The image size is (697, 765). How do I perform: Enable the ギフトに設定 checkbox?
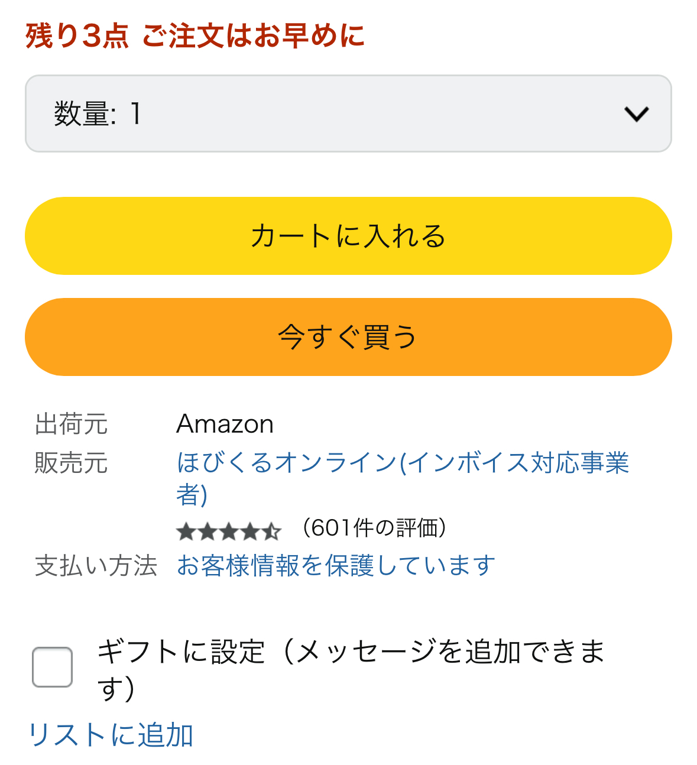point(53,667)
